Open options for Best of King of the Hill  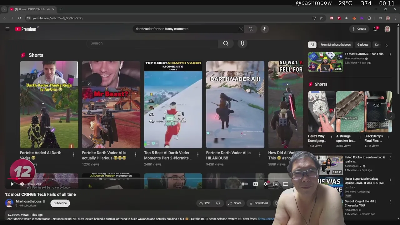tap(390, 202)
